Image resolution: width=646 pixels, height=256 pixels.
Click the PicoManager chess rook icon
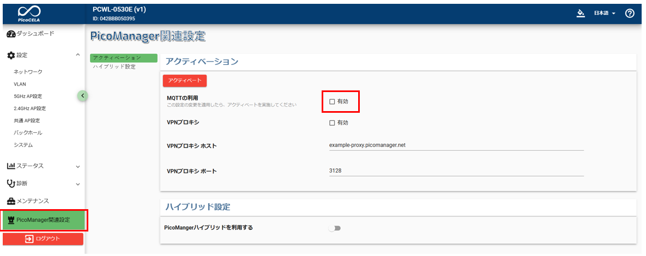coord(11,220)
